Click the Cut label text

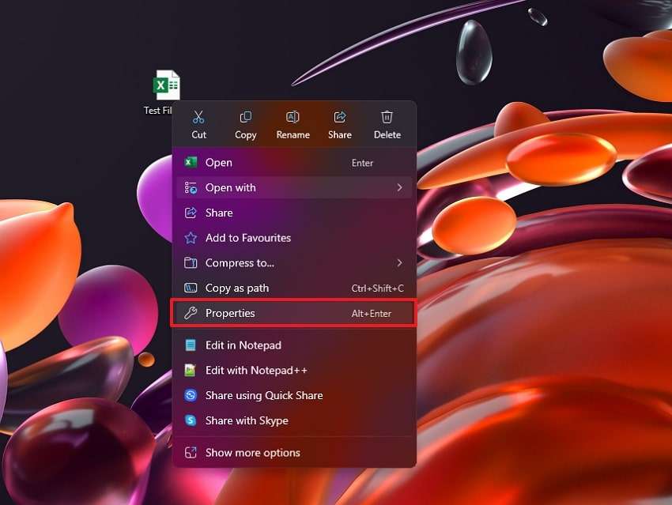pos(199,134)
